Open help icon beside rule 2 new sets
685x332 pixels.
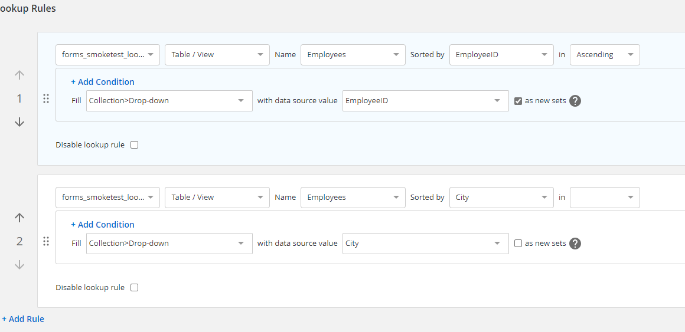pyautogui.click(x=575, y=244)
